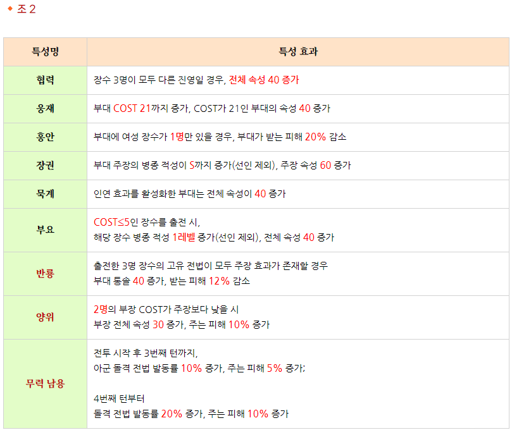Click 'COST가 21인 부대의 속성' text
Screen dimensions: 512x430
tap(245, 108)
